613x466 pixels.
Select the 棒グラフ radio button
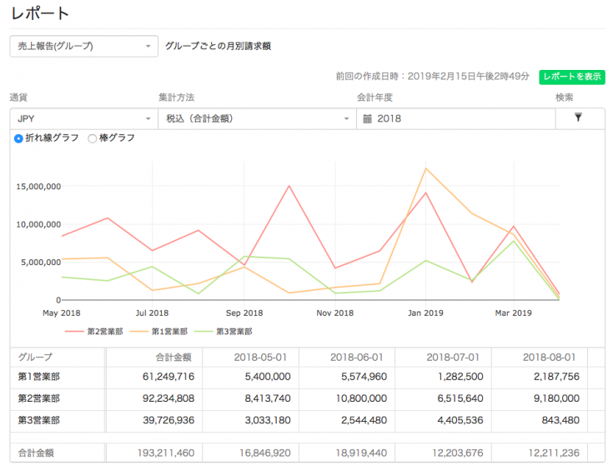(x=93, y=138)
